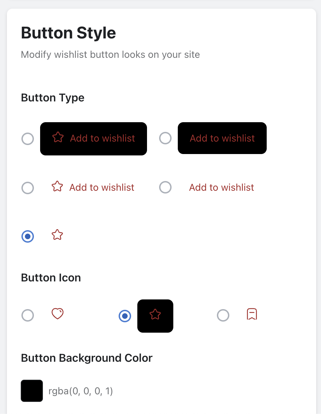
Task: Click the star icon on black background
Action: point(155,316)
